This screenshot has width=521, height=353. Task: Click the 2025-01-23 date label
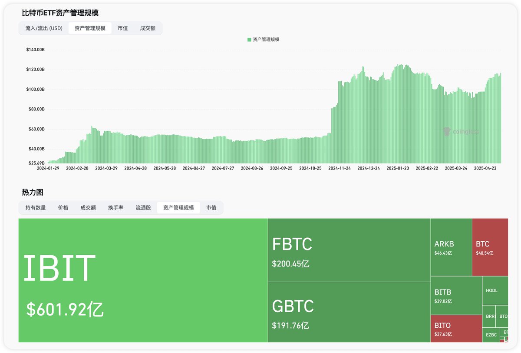pyautogui.click(x=398, y=168)
